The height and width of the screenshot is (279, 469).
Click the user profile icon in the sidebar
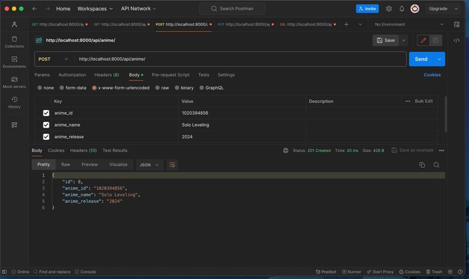(14, 25)
